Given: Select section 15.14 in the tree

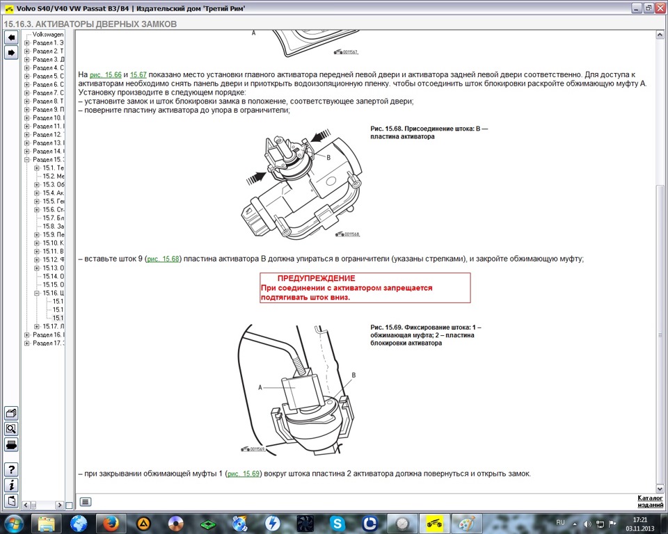Looking at the screenshot, I should [54, 276].
